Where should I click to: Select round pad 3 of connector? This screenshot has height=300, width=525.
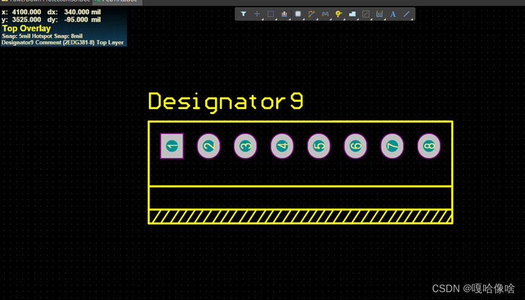pos(245,146)
